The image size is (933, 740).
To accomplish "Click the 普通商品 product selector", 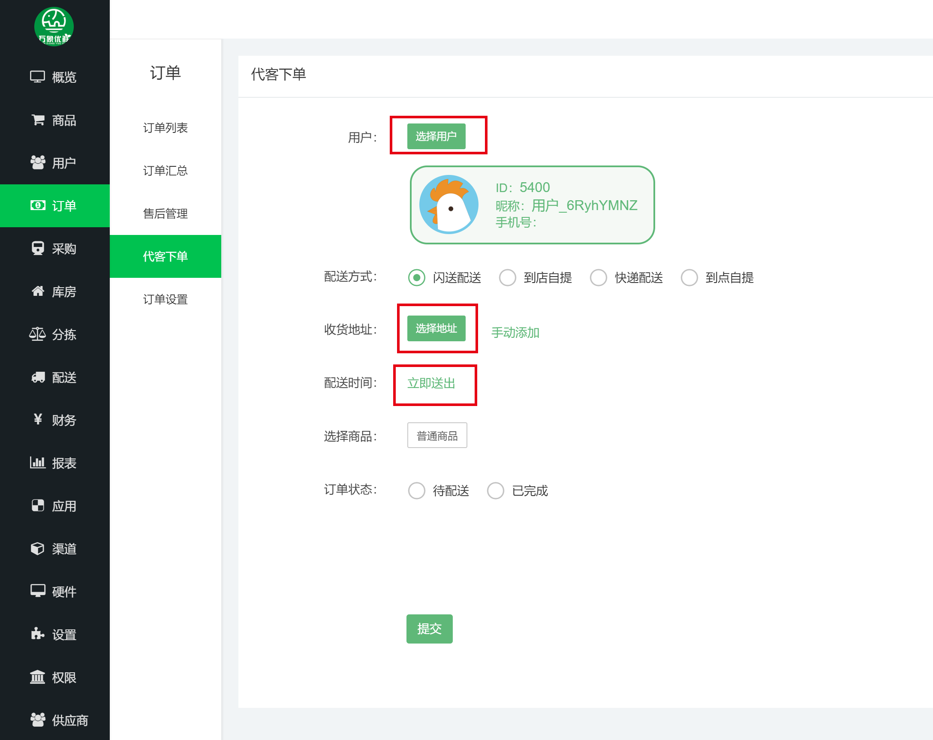I will (x=436, y=436).
